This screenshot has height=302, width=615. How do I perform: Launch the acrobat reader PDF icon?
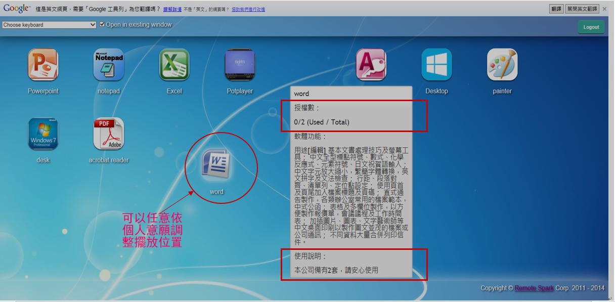pyautogui.click(x=109, y=134)
